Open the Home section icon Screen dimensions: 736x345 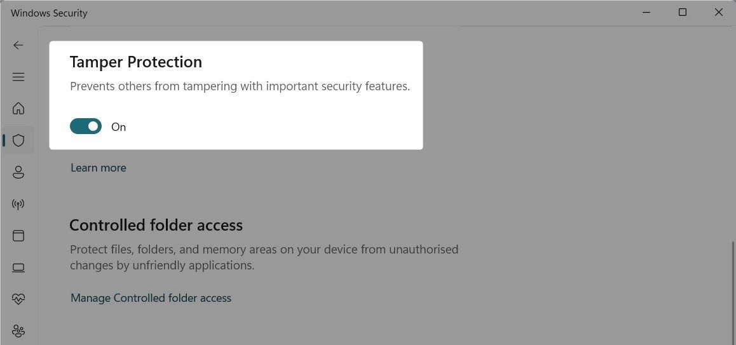click(18, 109)
